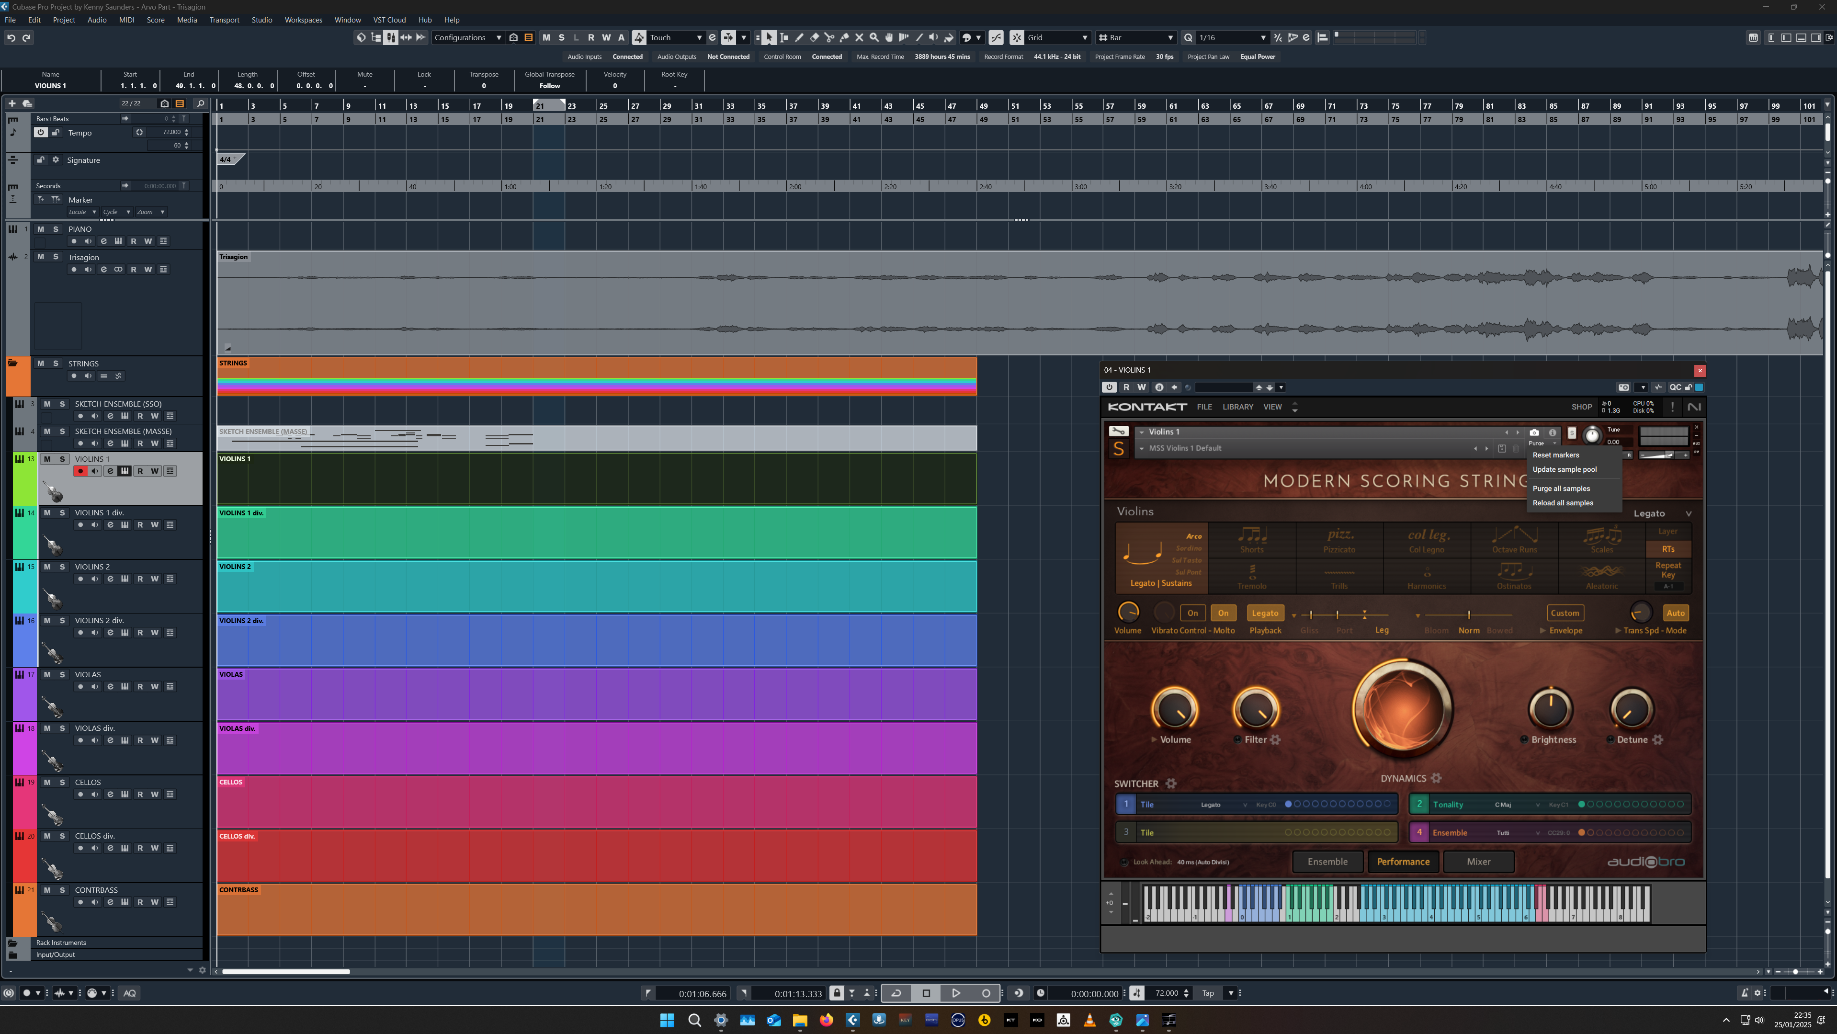
Task: Launch Firefox from the Windows taskbar
Action: (826, 1020)
